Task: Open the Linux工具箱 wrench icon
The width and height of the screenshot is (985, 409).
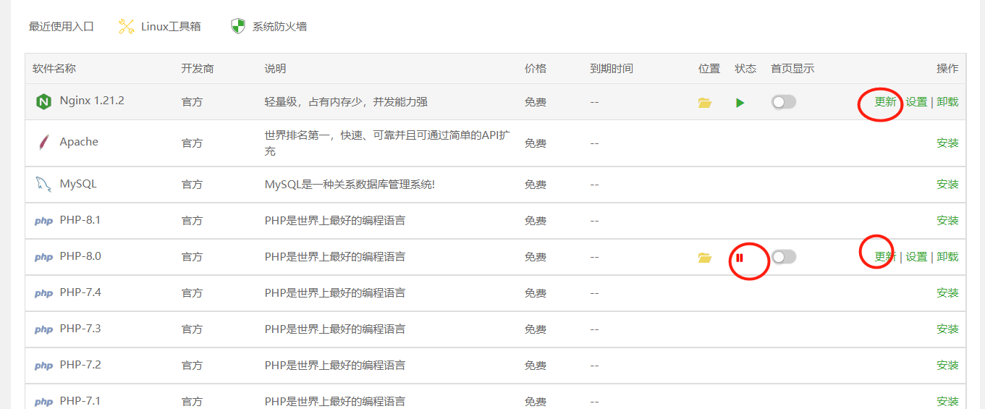Action: pyautogui.click(x=127, y=27)
